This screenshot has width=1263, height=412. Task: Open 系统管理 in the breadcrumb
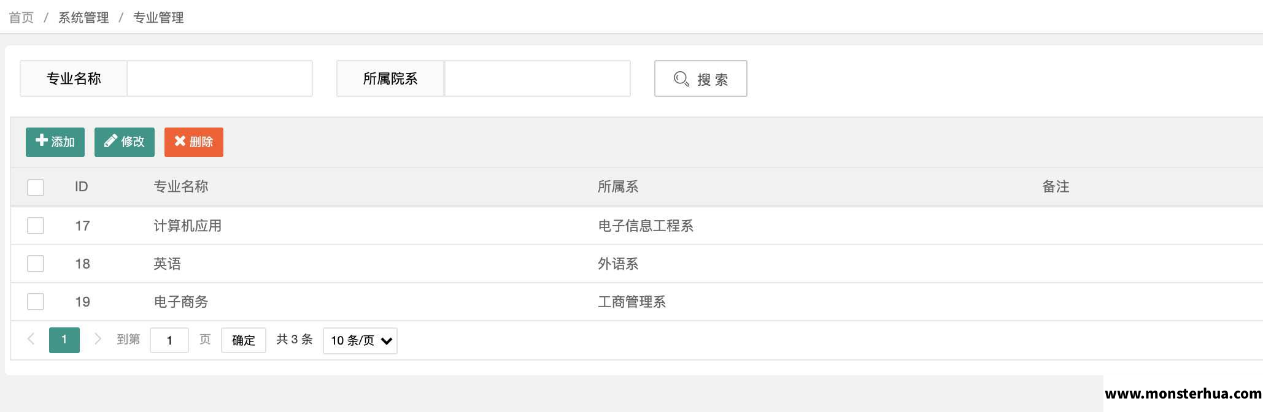coord(83,18)
